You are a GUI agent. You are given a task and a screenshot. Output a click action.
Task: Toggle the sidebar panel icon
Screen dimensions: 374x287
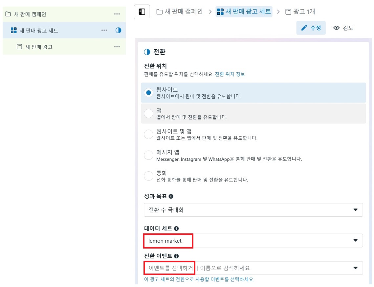[142, 12]
